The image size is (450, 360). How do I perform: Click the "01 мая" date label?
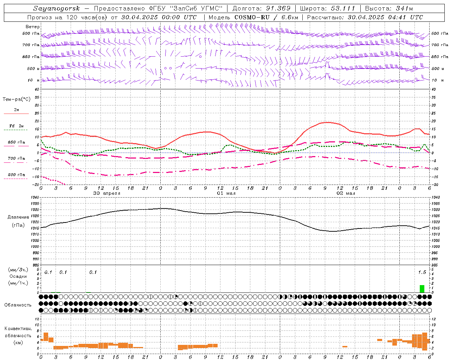(x=226, y=193)
